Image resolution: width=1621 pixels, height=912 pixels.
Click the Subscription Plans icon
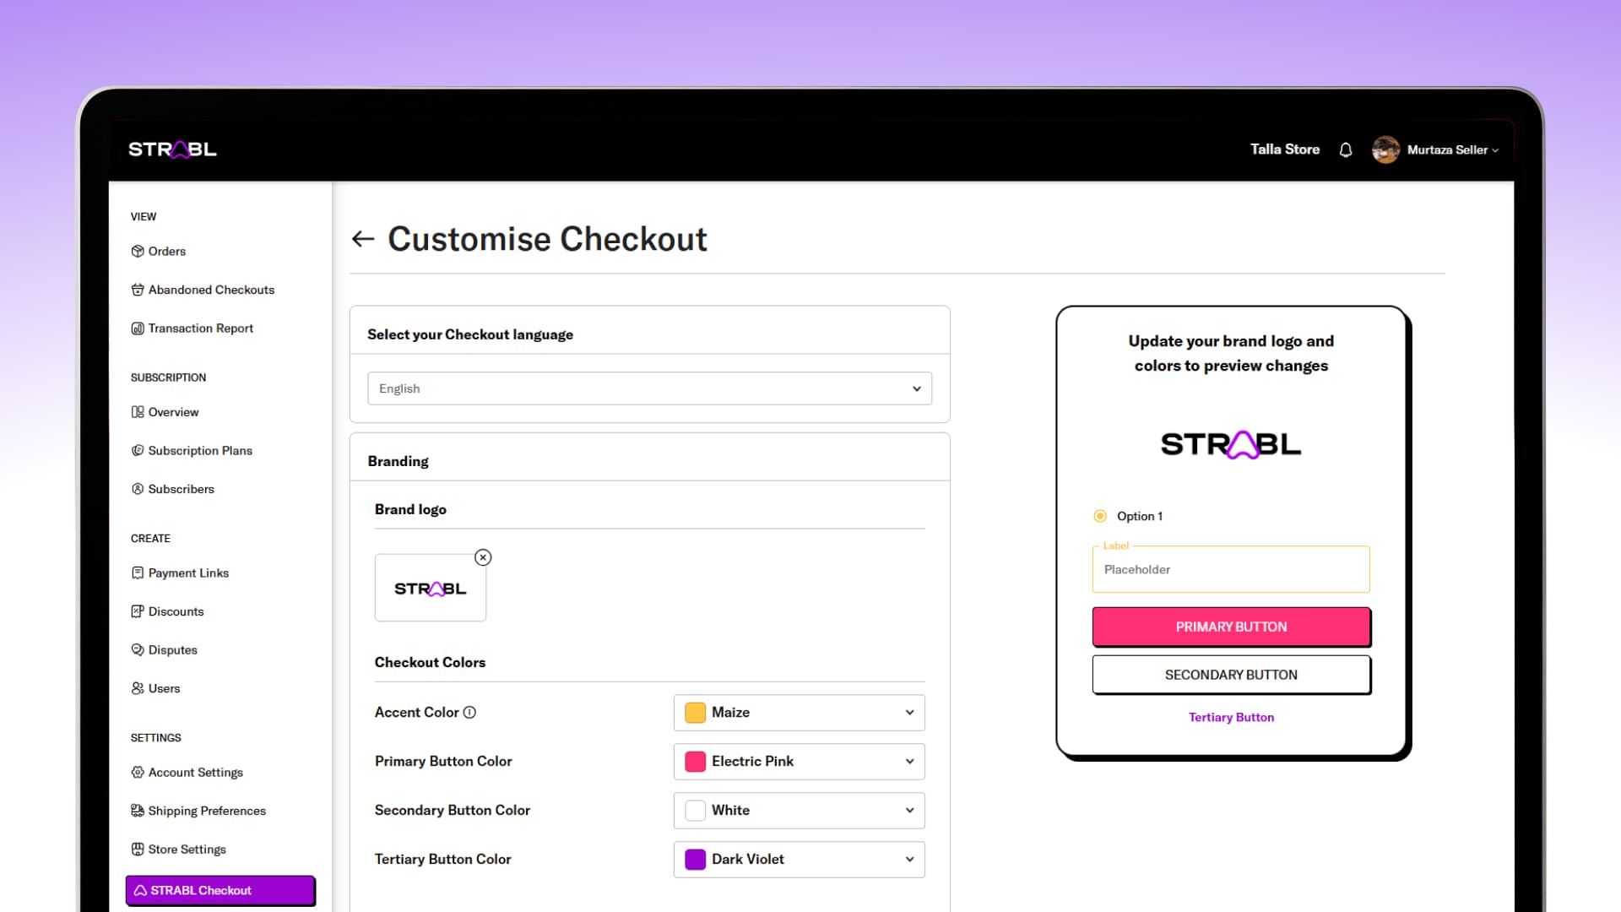tap(138, 450)
